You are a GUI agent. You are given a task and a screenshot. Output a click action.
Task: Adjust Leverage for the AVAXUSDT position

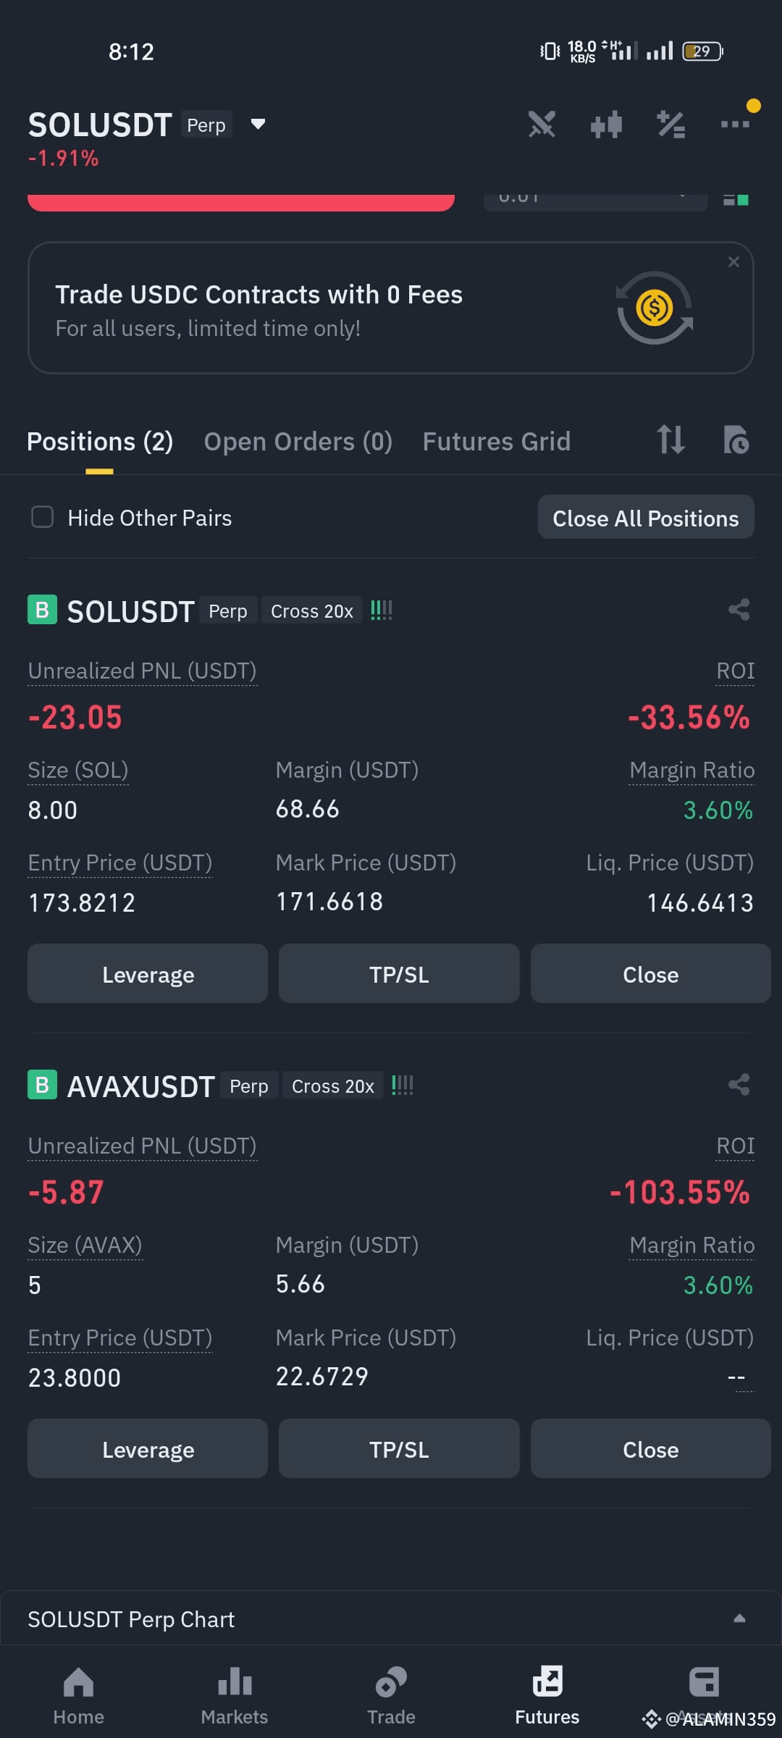pos(148,1449)
